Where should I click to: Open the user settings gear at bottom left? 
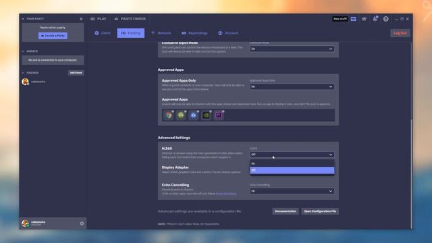tap(82, 223)
